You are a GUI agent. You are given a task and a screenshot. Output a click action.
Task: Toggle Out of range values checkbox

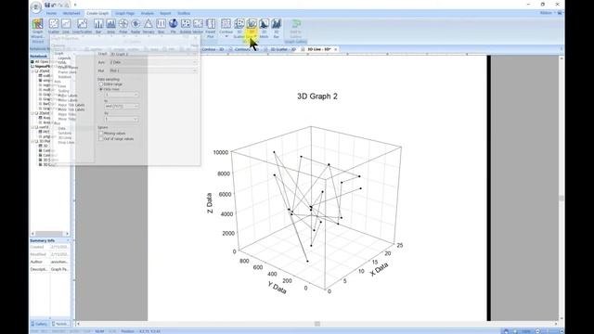pyautogui.click(x=101, y=139)
